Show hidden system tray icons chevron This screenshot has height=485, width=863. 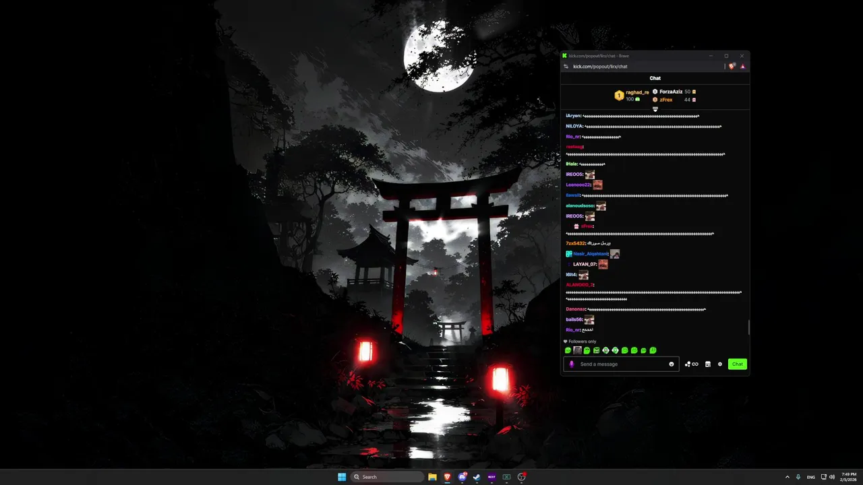(x=787, y=477)
